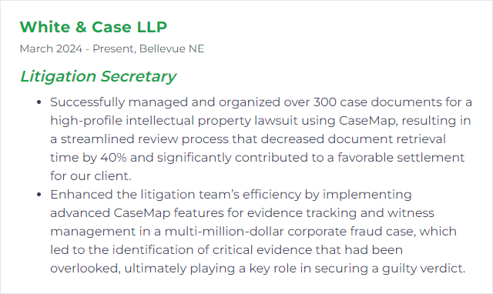Click the second bullet point marker

39,195
